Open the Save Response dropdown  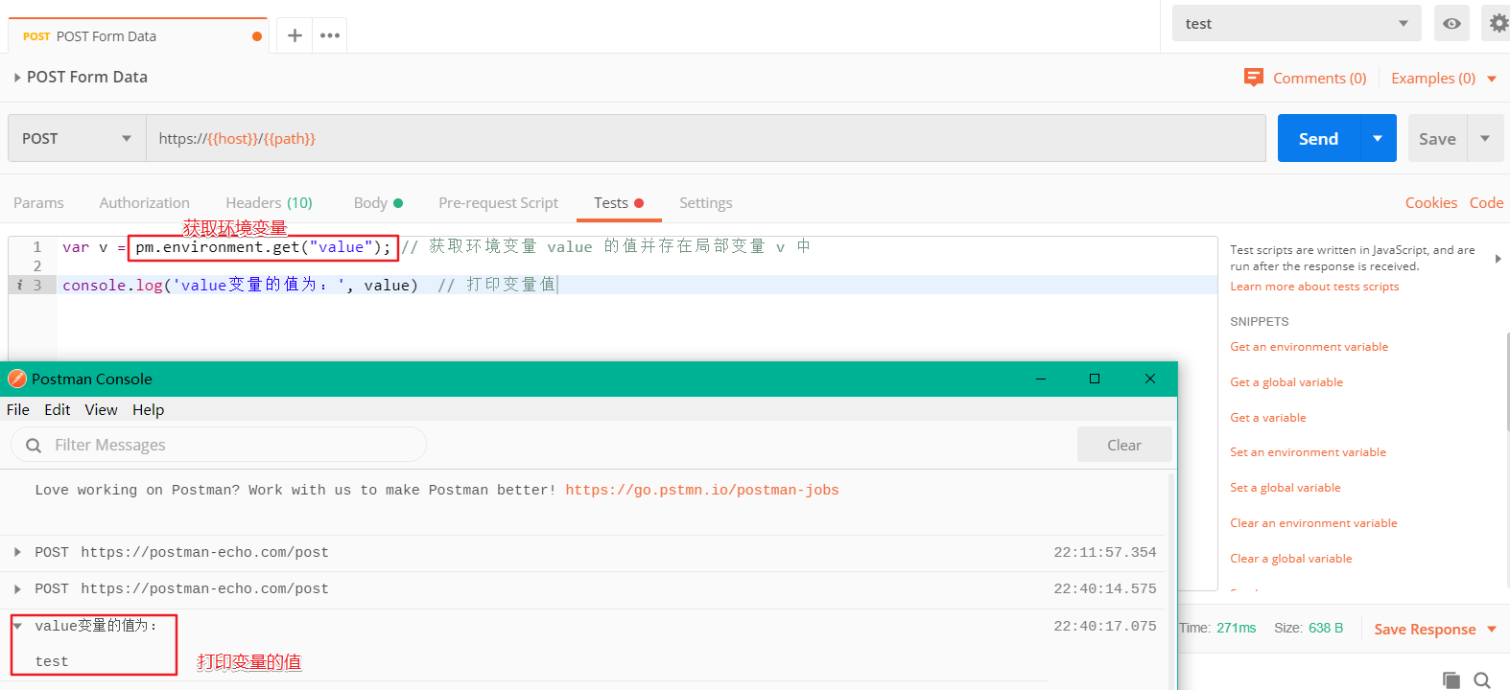pyautogui.click(x=1492, y=630)
